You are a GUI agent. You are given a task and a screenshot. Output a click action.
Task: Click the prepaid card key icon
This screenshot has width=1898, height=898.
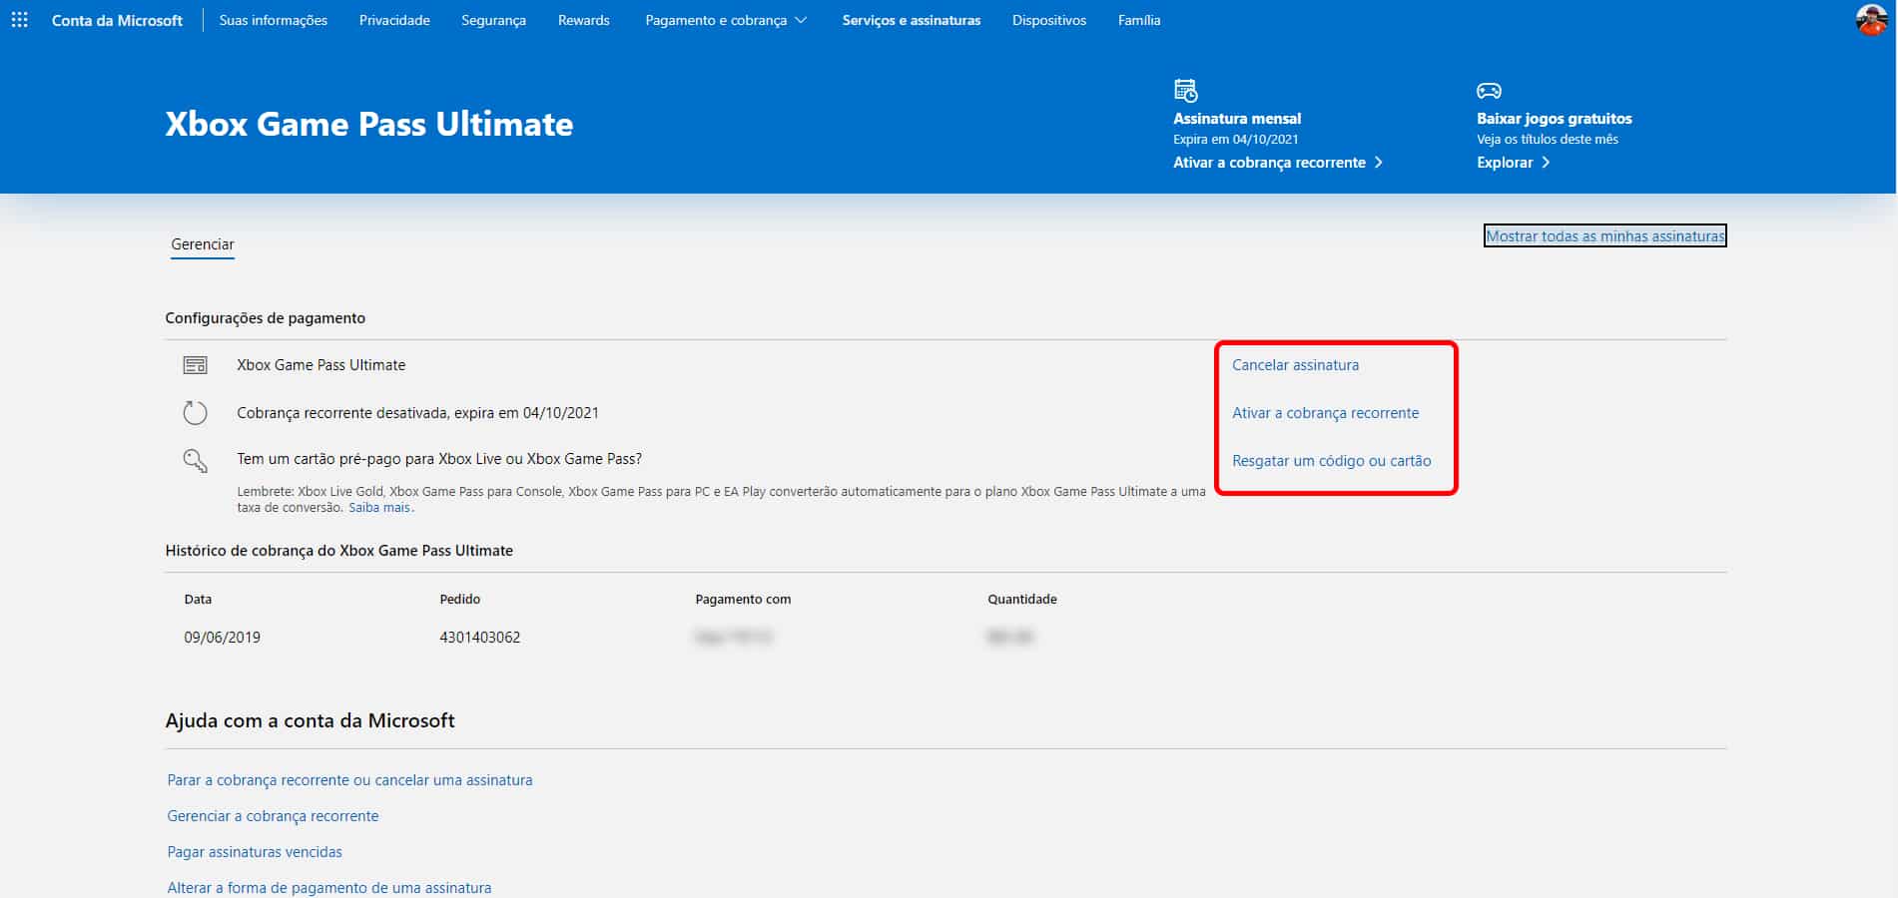click(196, 460)
